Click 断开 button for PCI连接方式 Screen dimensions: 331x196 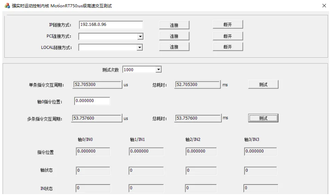point(228,36)
